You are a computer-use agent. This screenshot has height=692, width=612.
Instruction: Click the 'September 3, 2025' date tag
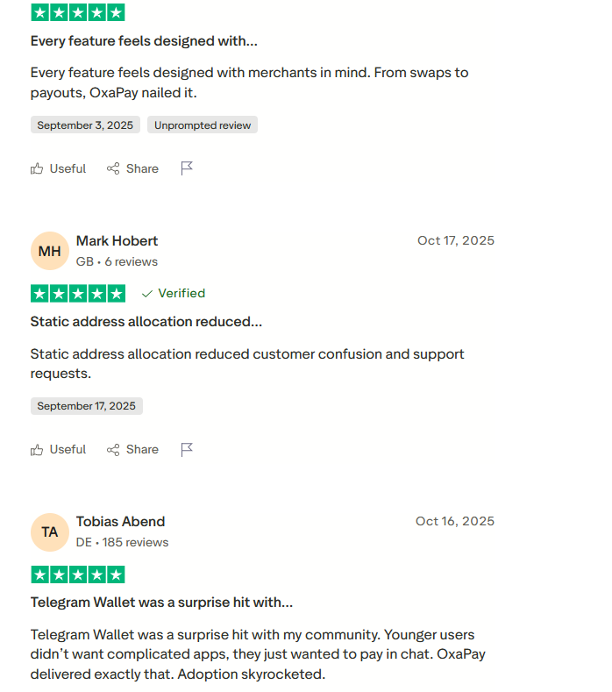pos(85,125)
